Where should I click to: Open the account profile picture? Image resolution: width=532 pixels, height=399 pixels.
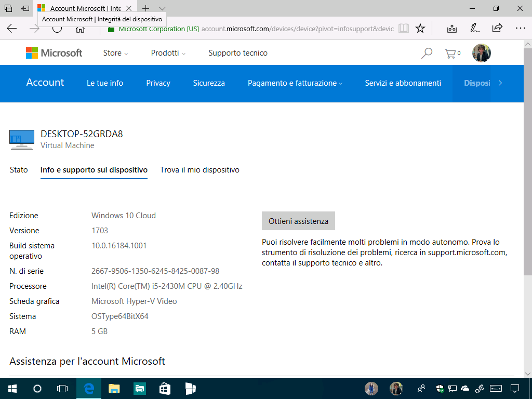coord(482,53)
